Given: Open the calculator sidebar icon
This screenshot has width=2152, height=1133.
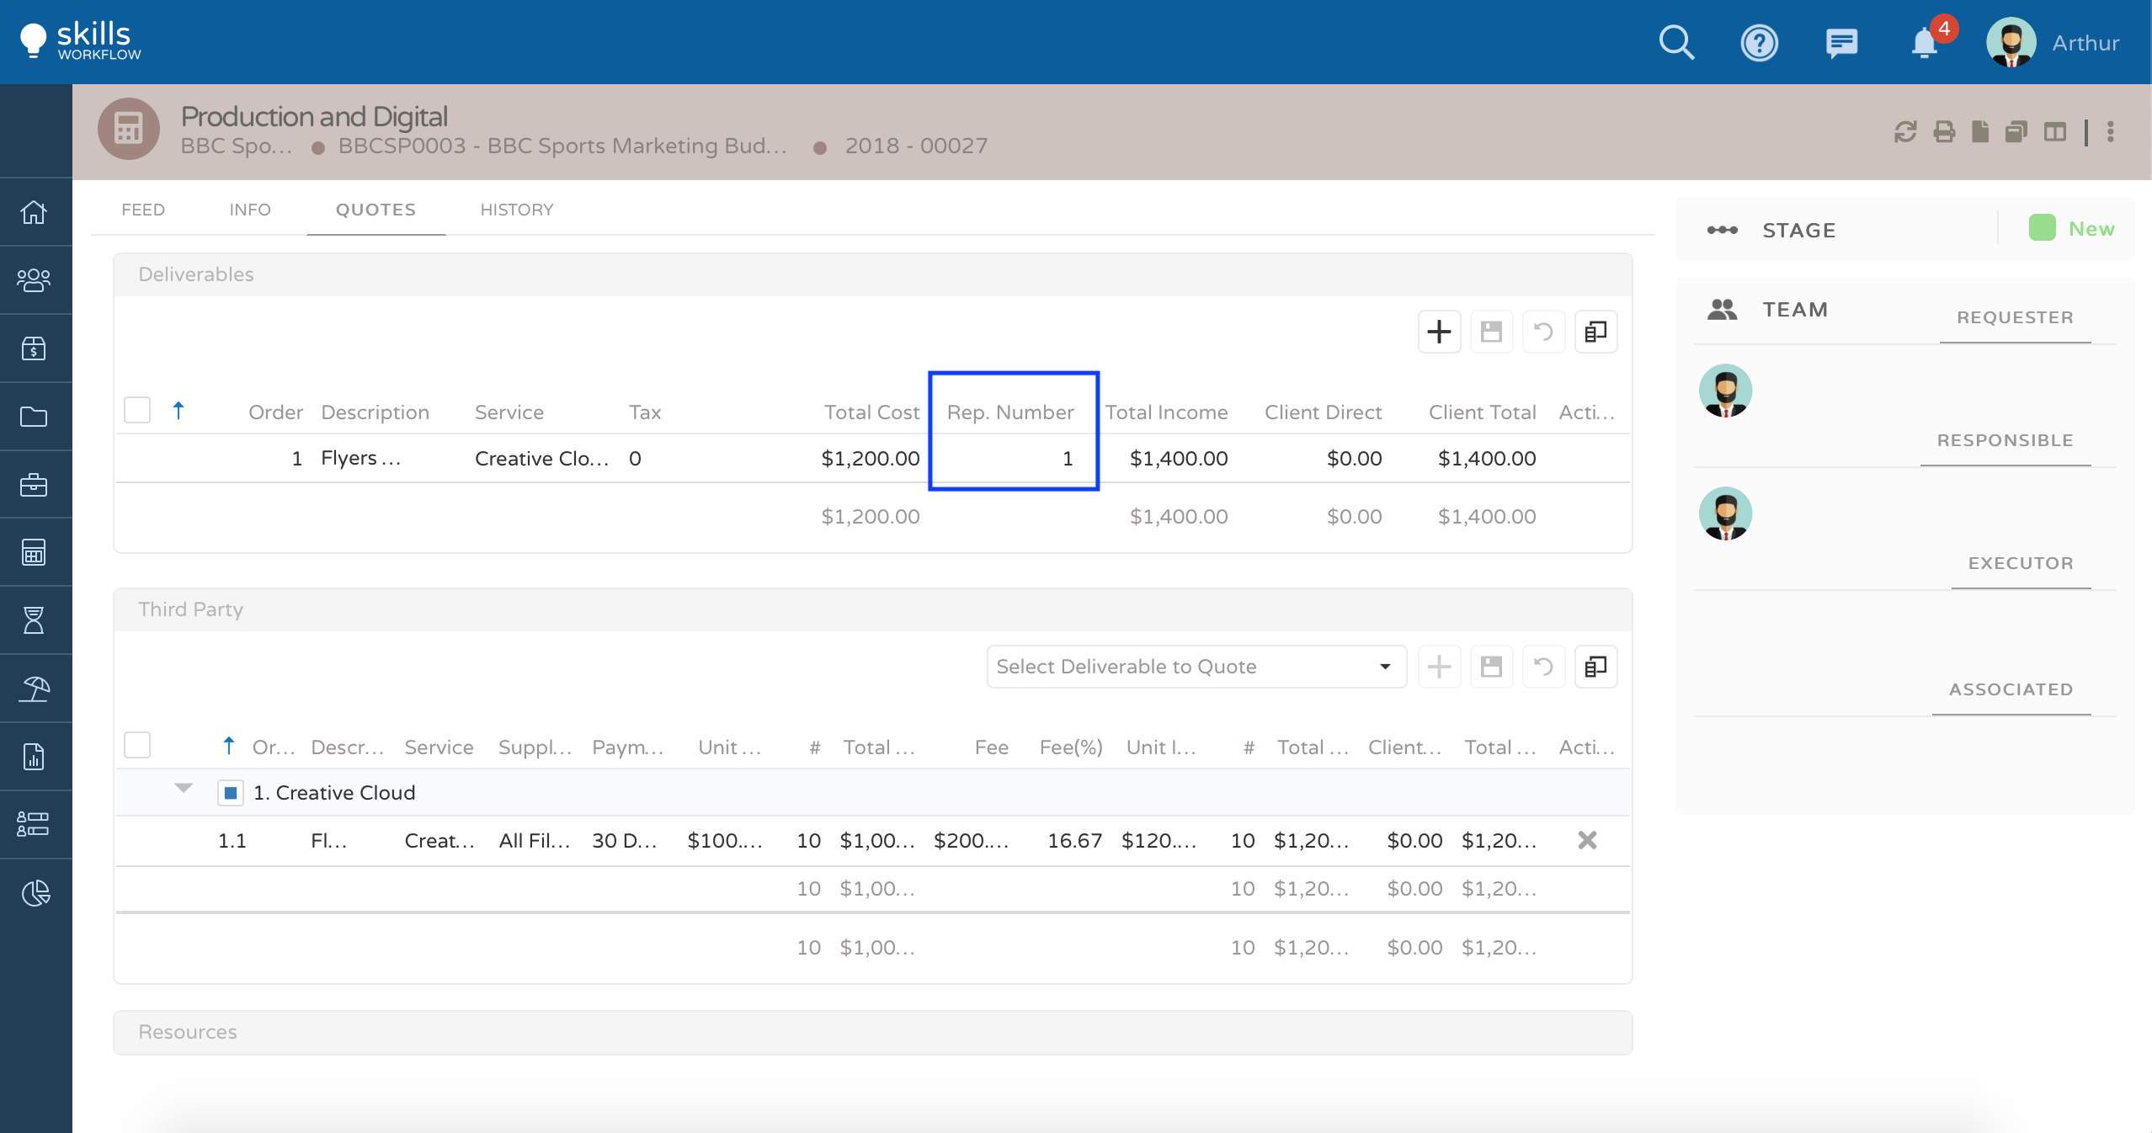Looking at the screenshot, I should click(34, 552).
